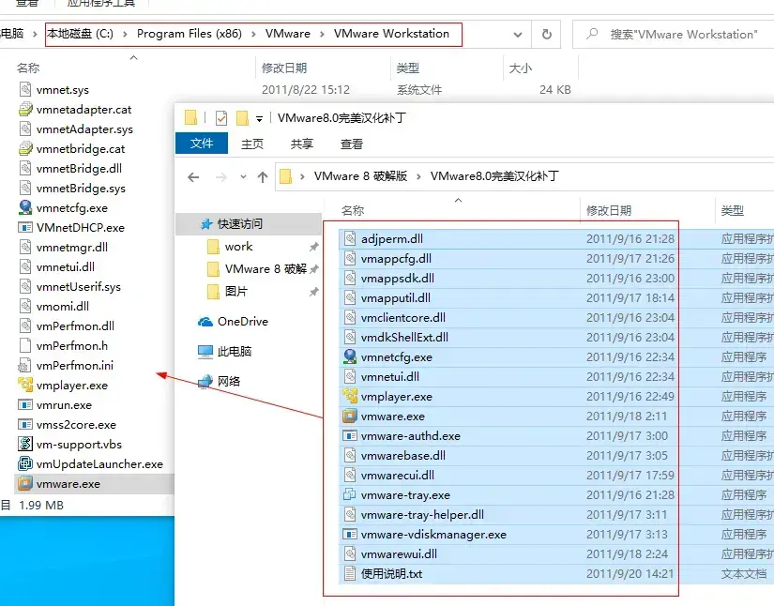Open the 文件 ribbon tab
Viewport: 774px width, 606px height.
[202, 144]
